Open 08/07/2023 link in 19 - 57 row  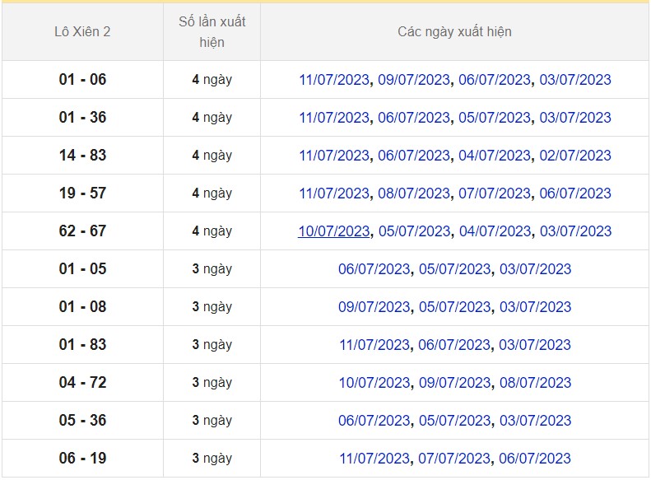[414, 193]
